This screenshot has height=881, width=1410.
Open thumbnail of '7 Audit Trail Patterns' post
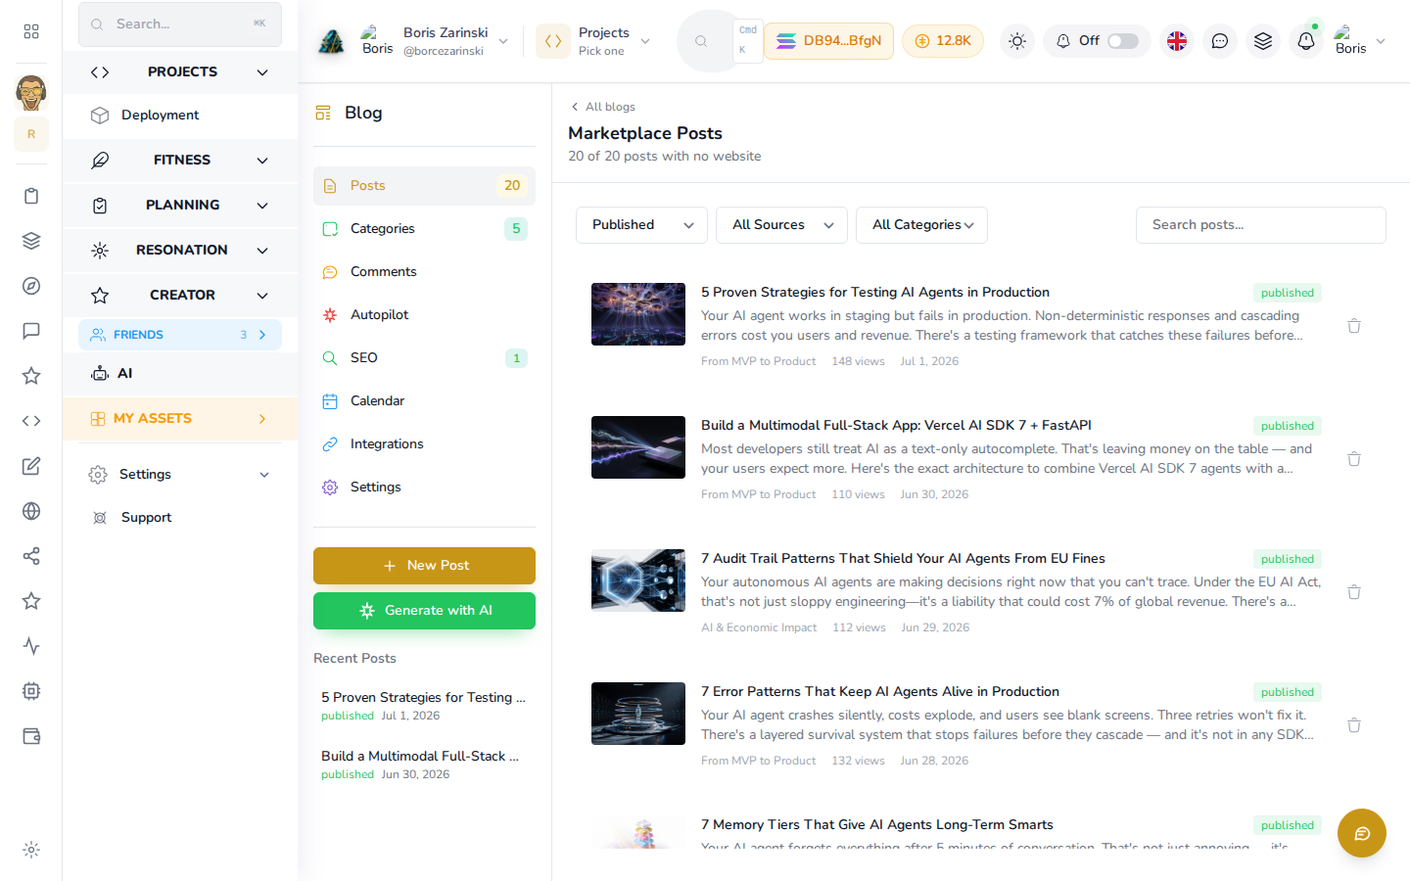(x=638, y=580)
